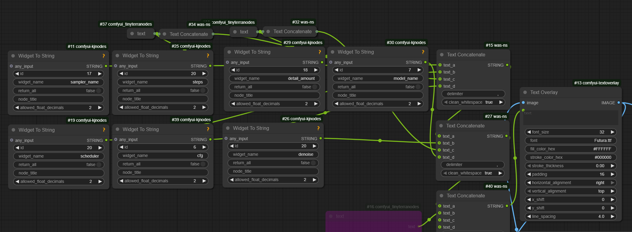Decrease id value 6 in cfg node
The width and height of the screenshot is (632, 232).
coord(121,147)
